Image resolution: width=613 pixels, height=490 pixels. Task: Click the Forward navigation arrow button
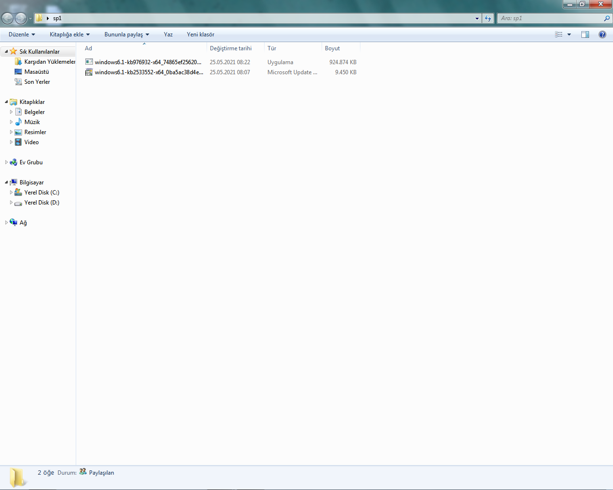click(21, 18)
